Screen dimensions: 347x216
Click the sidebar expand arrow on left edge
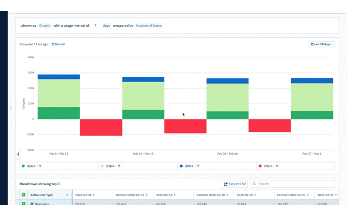tap(10, 108)
